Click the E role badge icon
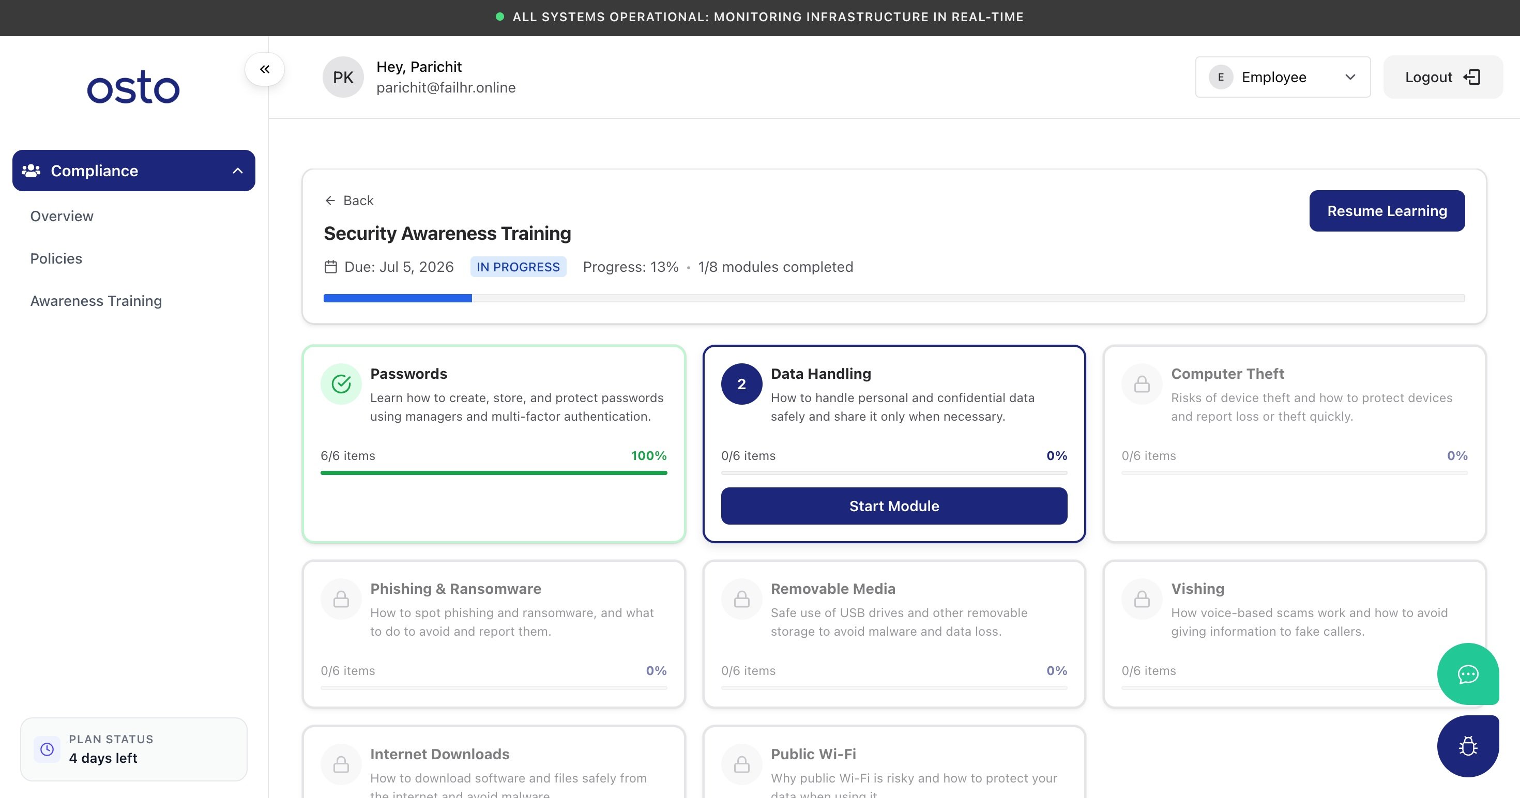The image size is (1520, 798). [1221, 77]
